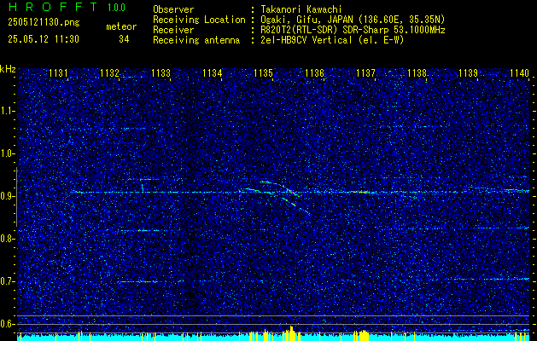This screenshot has width=537, height=341.
Task: Click the bright red meteor echo peak
Action: coord(290,192)
